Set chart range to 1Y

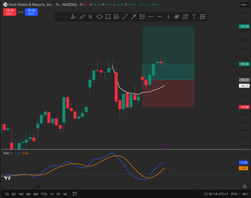tap(52, 194)
